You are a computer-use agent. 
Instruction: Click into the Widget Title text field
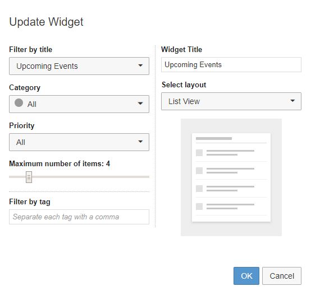pos(231,65)
